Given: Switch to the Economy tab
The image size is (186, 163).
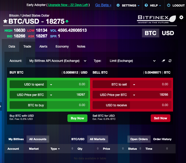Looking at the screenshot, I should pos(62,47).
